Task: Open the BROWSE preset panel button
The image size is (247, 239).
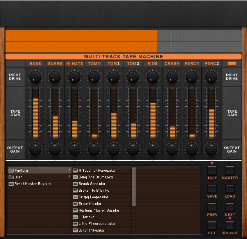Action: [x=230, y=225]
